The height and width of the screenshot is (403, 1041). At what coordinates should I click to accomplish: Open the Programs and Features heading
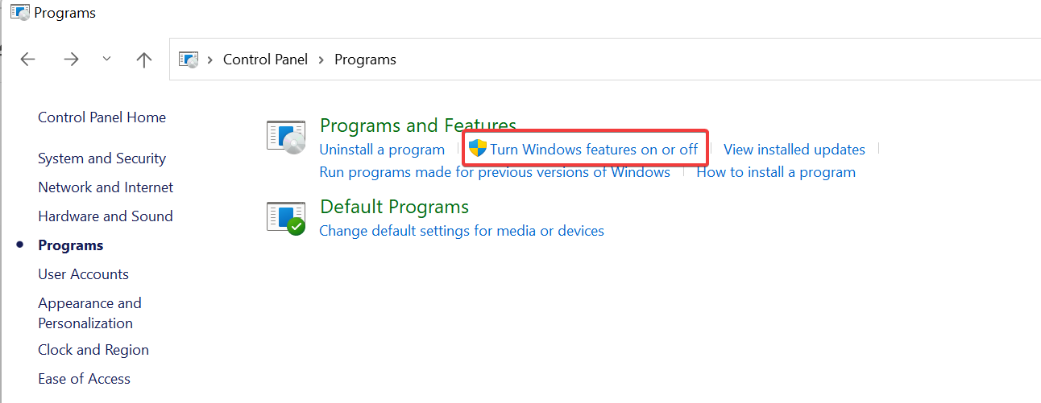[x=417, y=126]
